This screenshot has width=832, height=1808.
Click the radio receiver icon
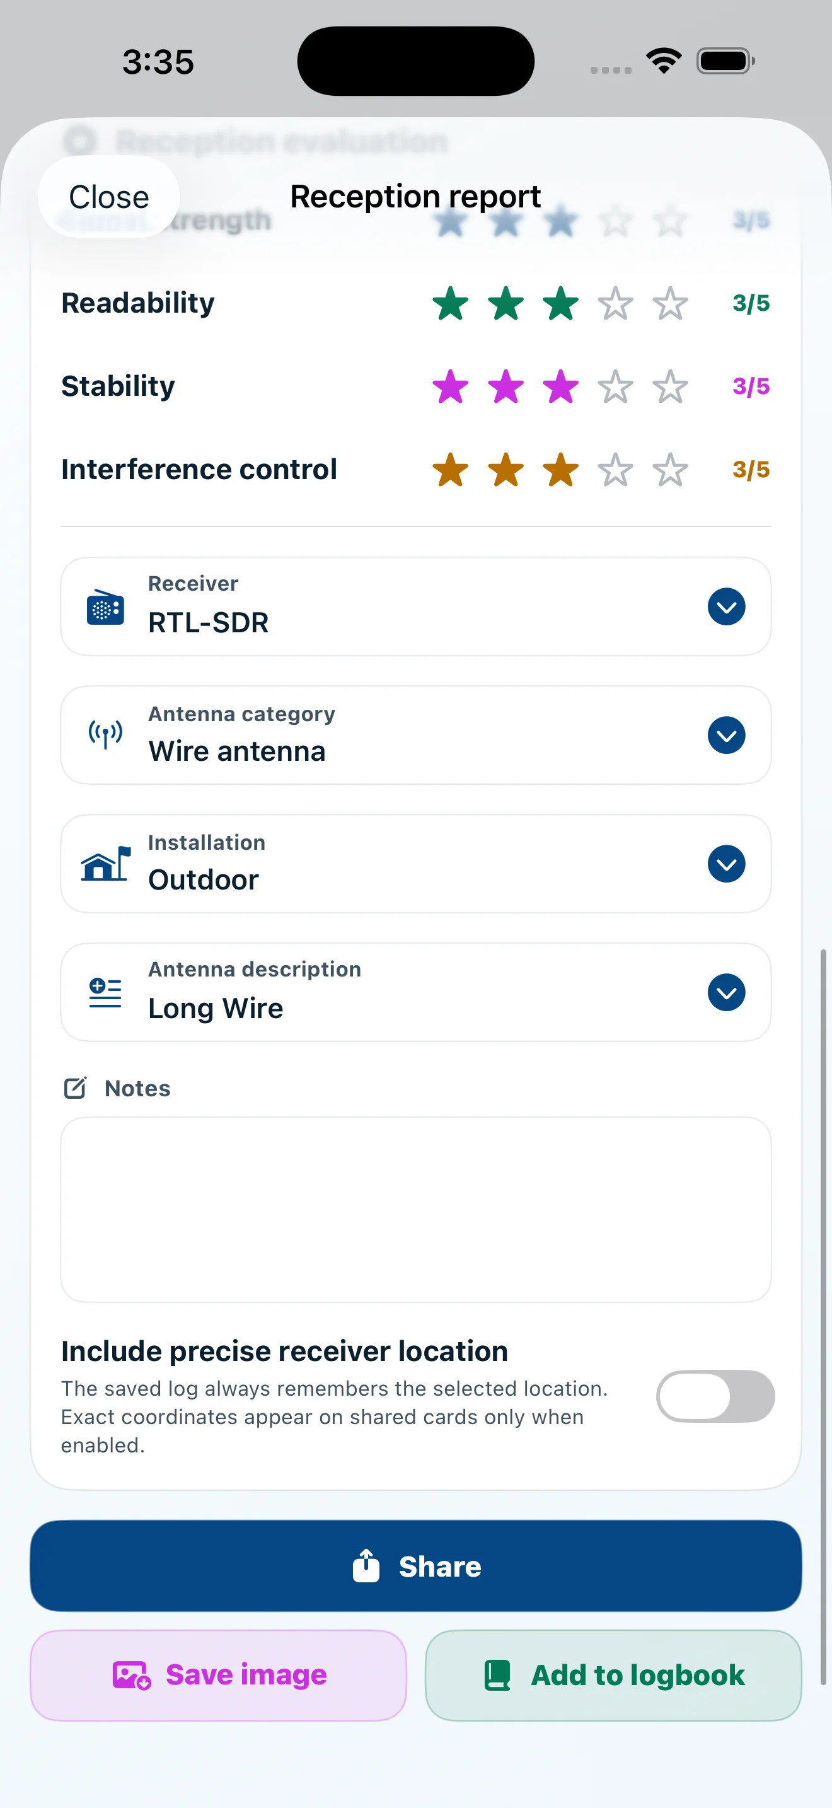105,606
